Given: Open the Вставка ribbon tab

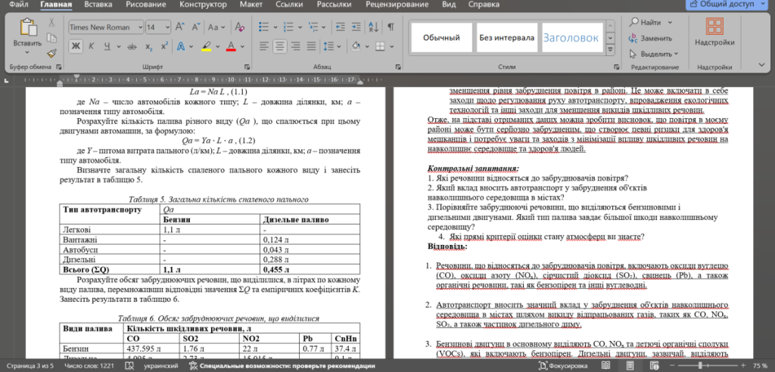Looking at the screenshot, I should pyautogui.click(x=99, y=5).
